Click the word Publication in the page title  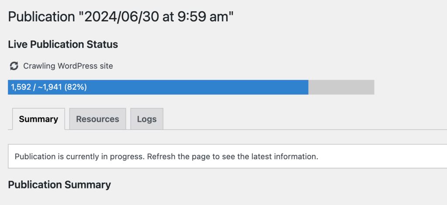[41, 17]
